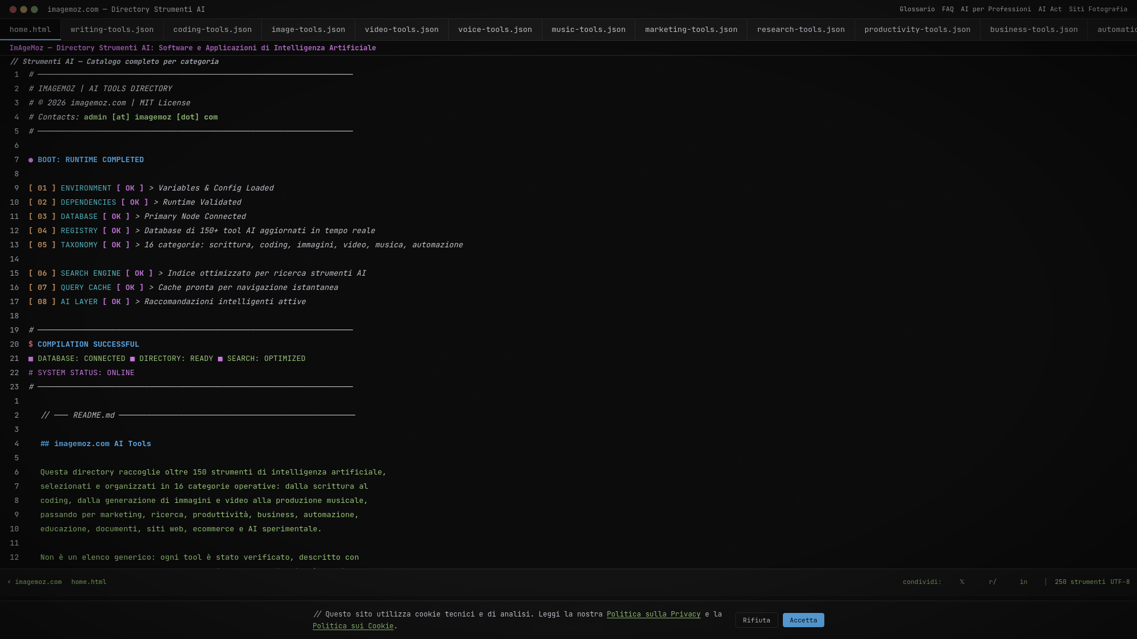The width and height of the screenshot is (1137, 639).
Task: Share on X via status bar icon
Action: 962,582
